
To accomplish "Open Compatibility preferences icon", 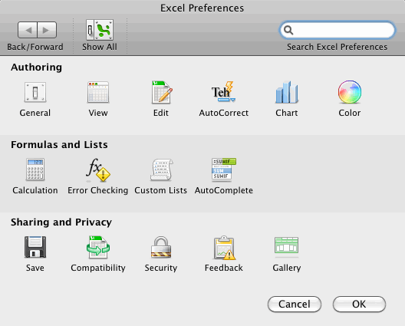I will (98, 247).
